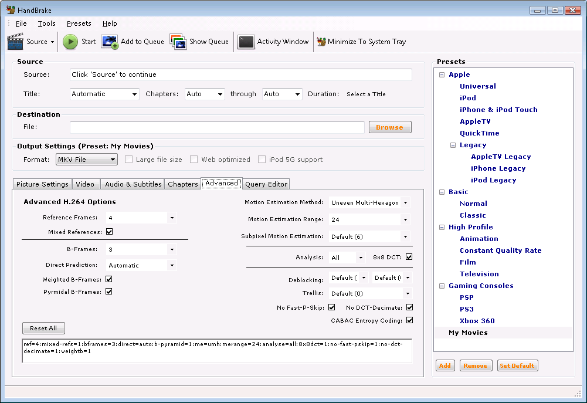This screenshot has height=403, width=587.
Task: Select the Xbox 360 preset
Action: pyautogui.click(x=477, y=321)
